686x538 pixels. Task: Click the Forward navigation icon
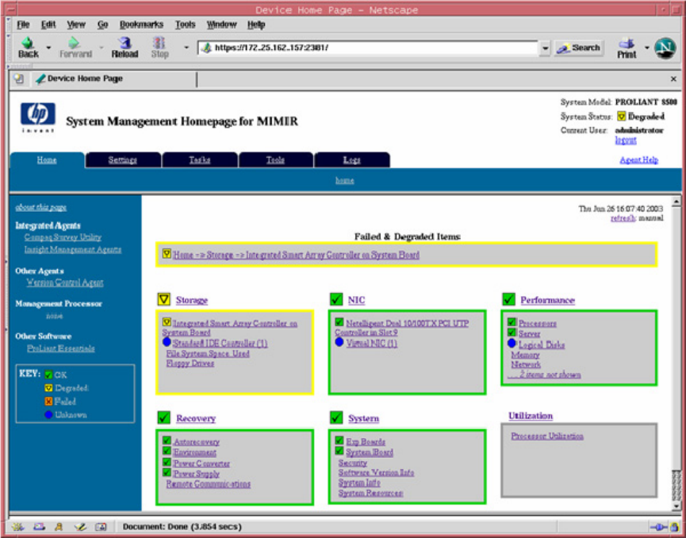coord(74,43)
